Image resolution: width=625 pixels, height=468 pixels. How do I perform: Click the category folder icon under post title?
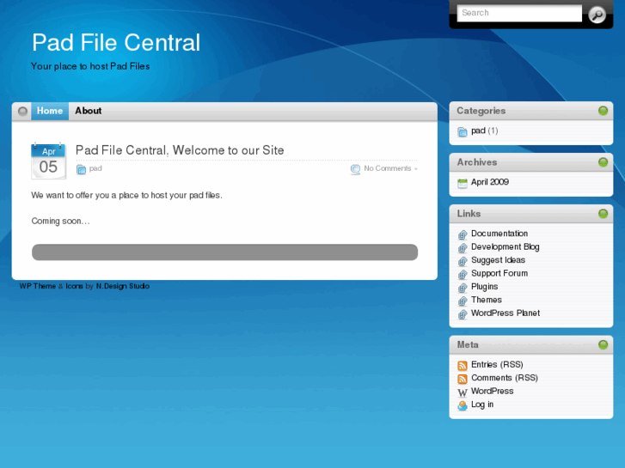(81, 169)
